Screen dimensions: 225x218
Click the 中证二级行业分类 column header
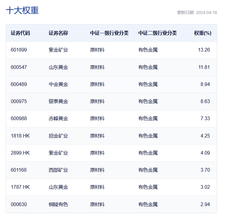(x=157, y=33)
